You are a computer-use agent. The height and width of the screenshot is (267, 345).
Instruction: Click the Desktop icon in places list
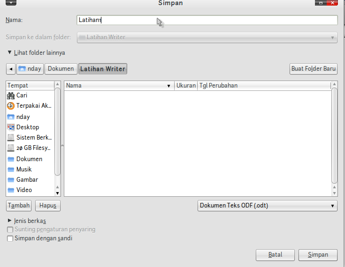(10, 127)
